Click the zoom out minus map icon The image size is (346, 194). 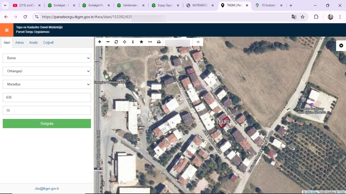tap(108, 42)
